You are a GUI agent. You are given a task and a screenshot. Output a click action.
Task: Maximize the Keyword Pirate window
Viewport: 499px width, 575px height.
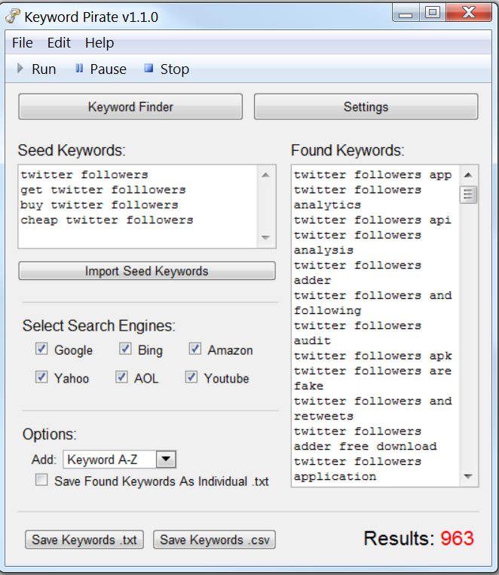(433, 13)
